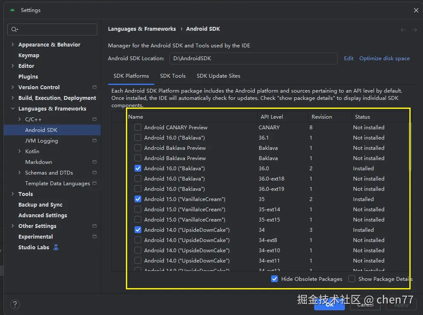
Task: Open Keymap settings page
Action: pos(29,55)
